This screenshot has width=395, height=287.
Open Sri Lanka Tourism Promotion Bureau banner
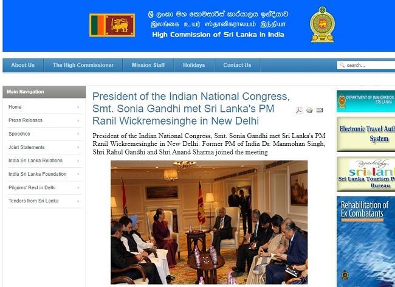(366, 174)
